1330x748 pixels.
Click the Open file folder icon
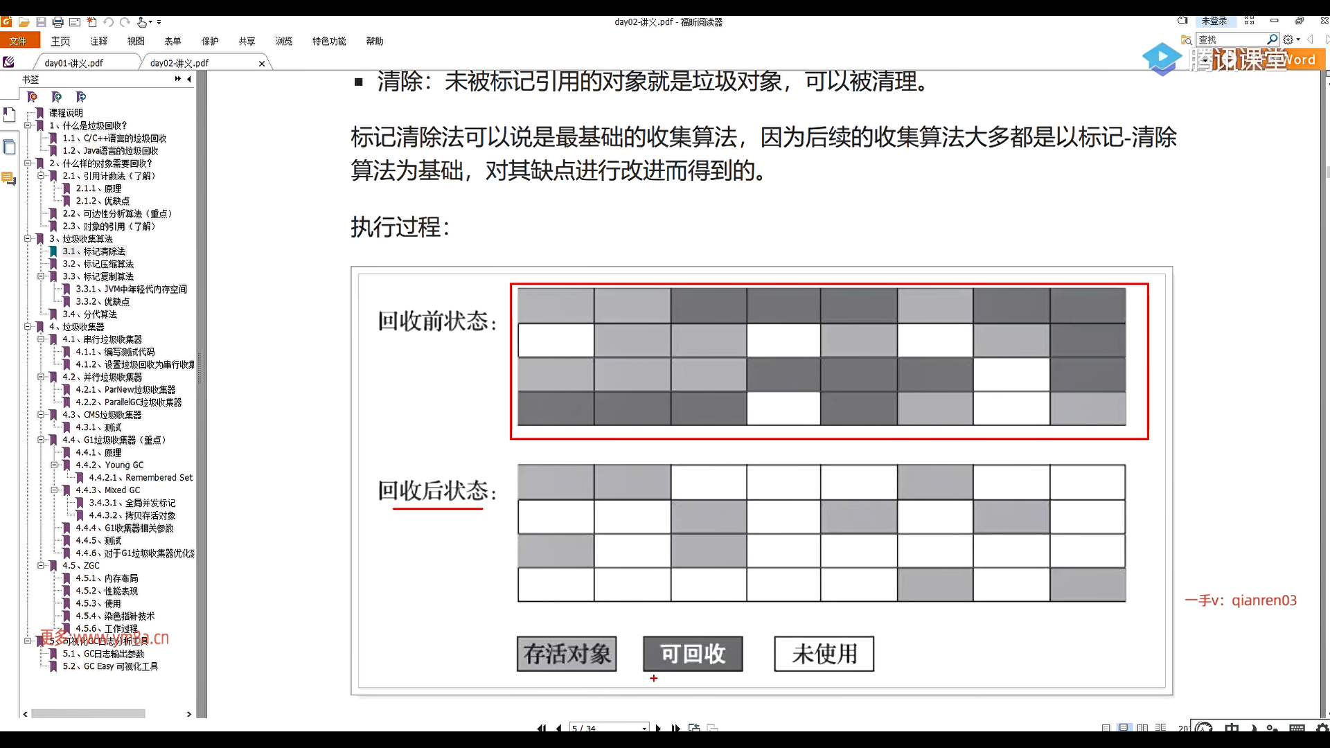(24, 22)
